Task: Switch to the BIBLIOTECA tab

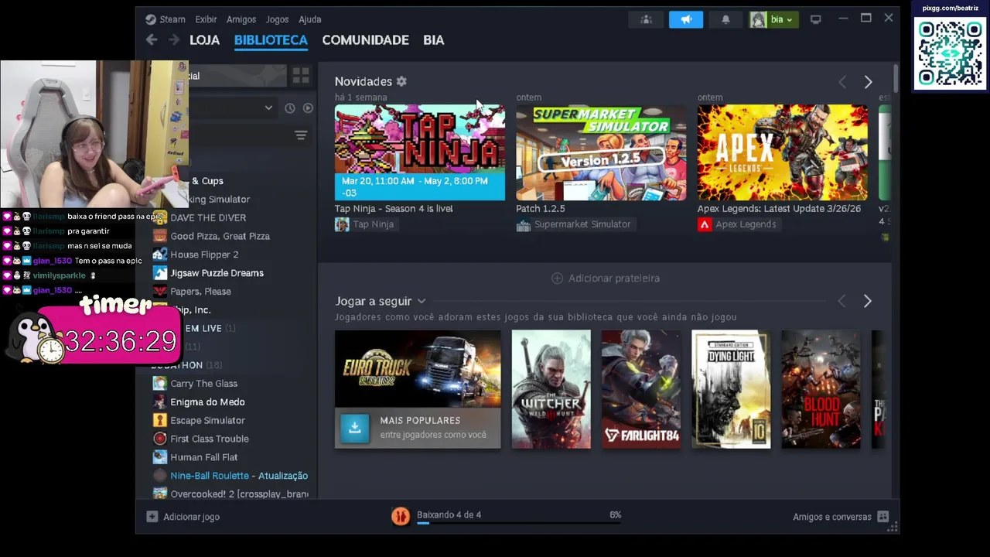Action: pos(271,40)
